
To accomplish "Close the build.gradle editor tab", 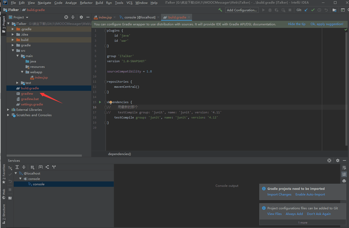I will pyautogui.click(x=189, y=17).
